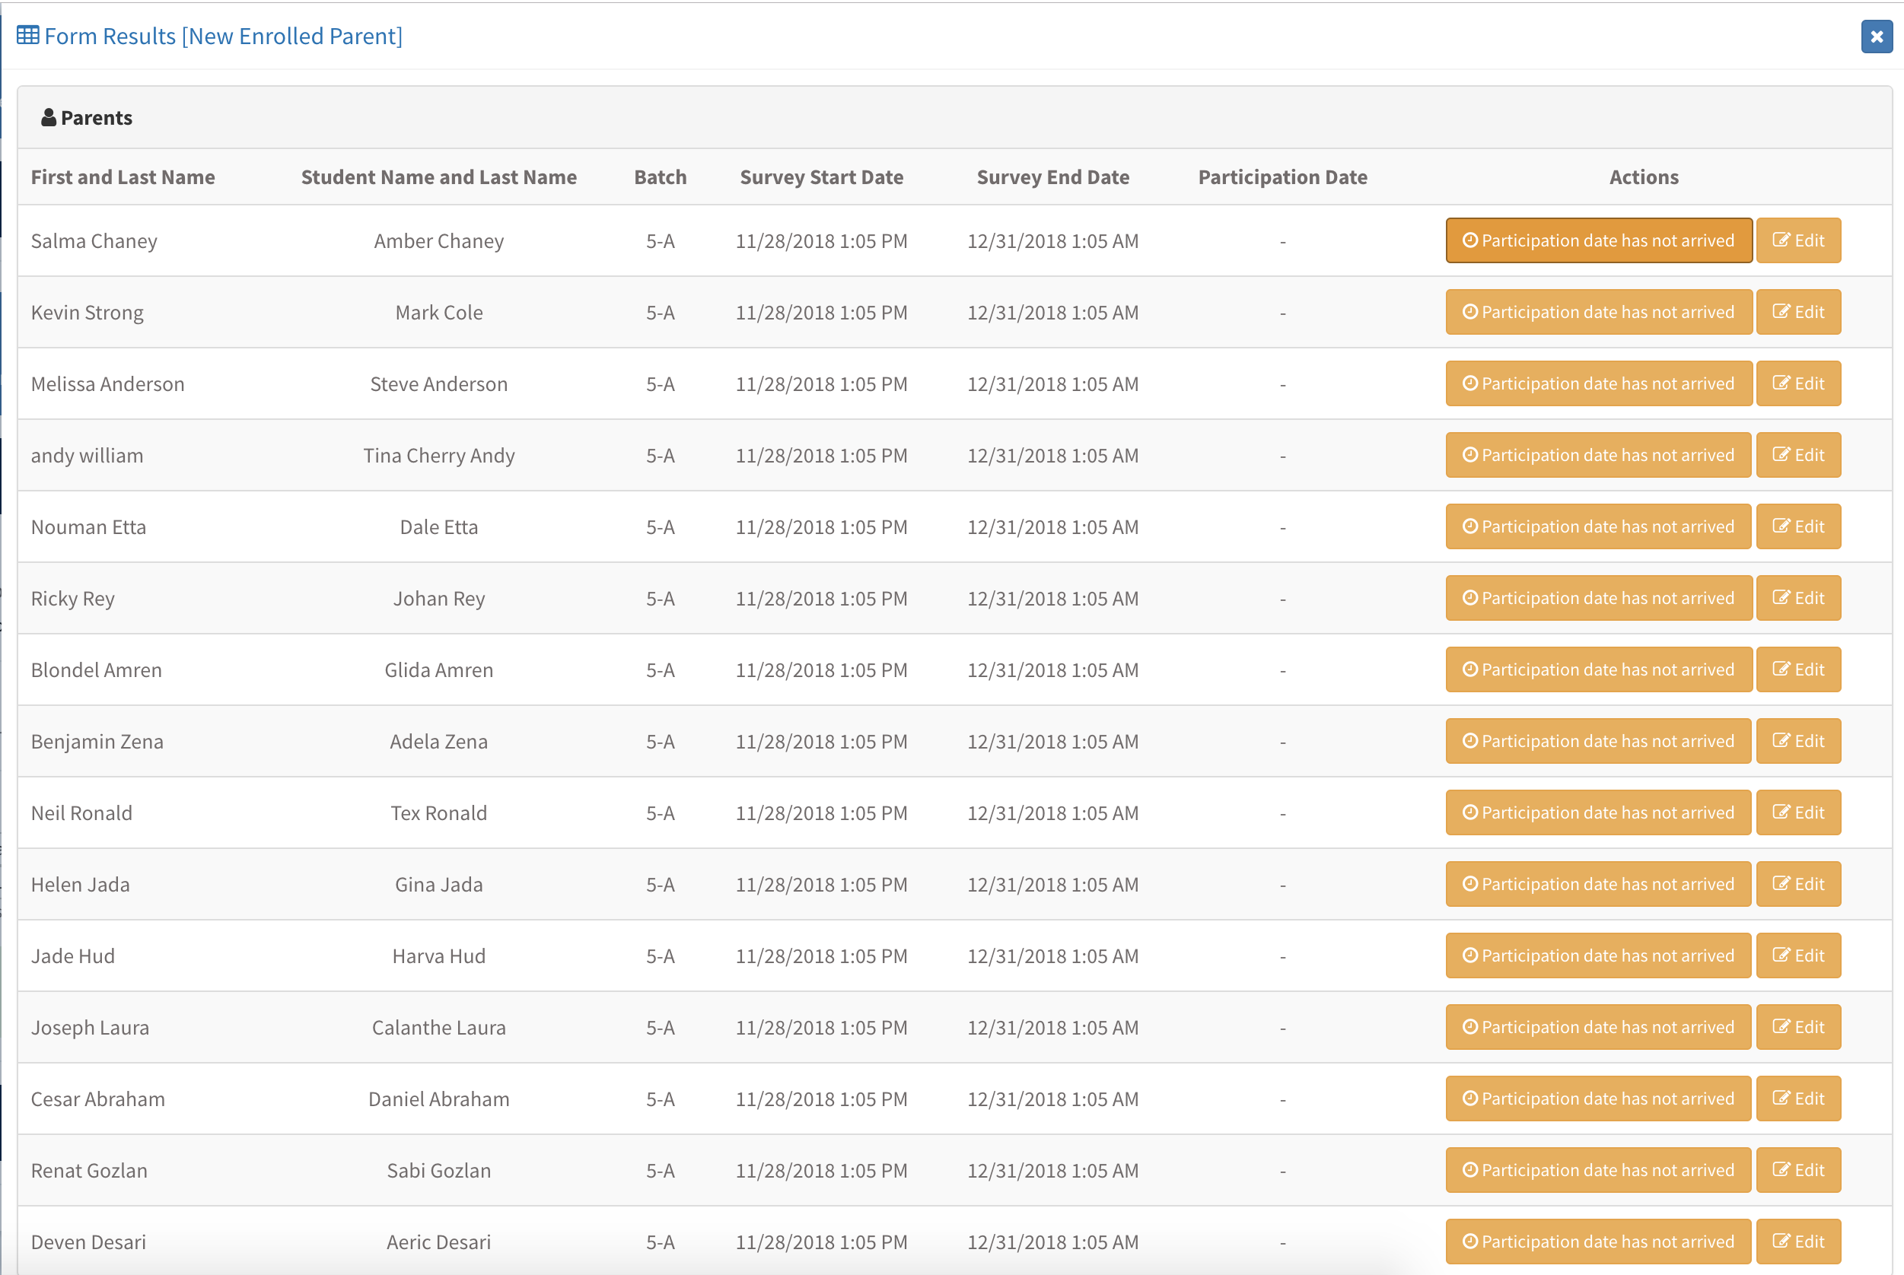Screen dimensions: 1904x1275
Task: Click participation status button for andy william
Action: (1599, 456)
